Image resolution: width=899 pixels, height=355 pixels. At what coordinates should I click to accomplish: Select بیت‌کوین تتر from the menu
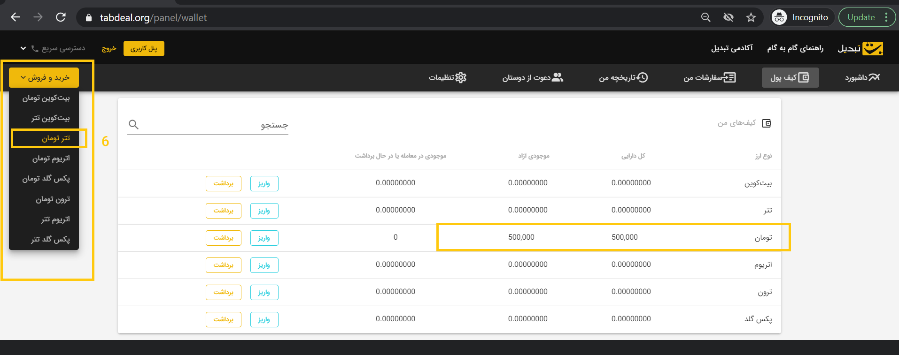(50, 118)
